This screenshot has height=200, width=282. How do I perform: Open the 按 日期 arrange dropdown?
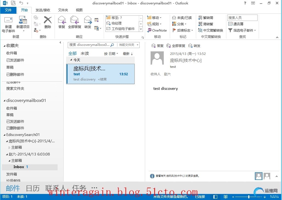pos(111,54)
